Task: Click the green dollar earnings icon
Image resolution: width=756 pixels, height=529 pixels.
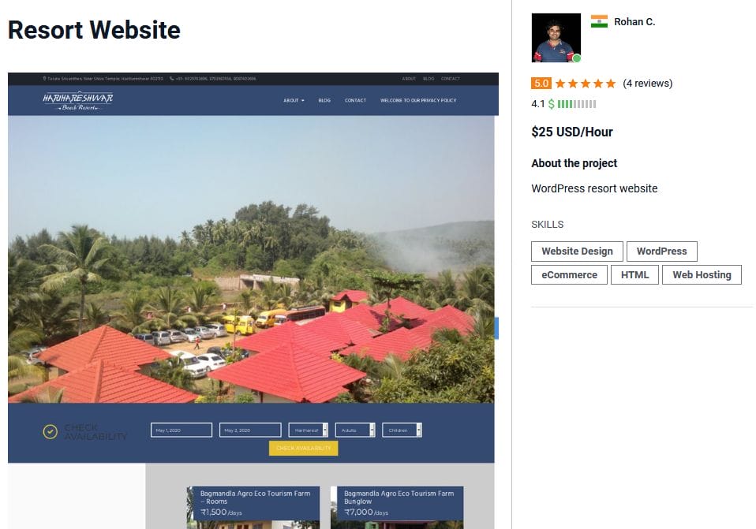Action: click(551, 104)
